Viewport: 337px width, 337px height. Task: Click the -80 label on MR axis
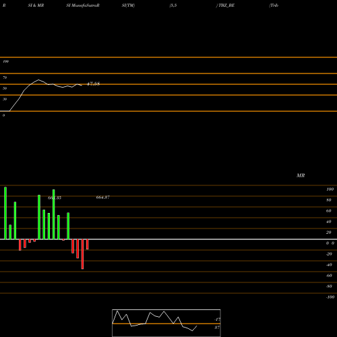point(329,286)
